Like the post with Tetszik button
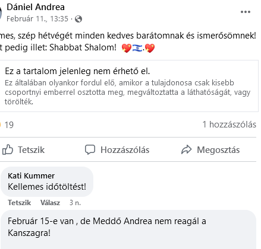 [x=23, y=149]
